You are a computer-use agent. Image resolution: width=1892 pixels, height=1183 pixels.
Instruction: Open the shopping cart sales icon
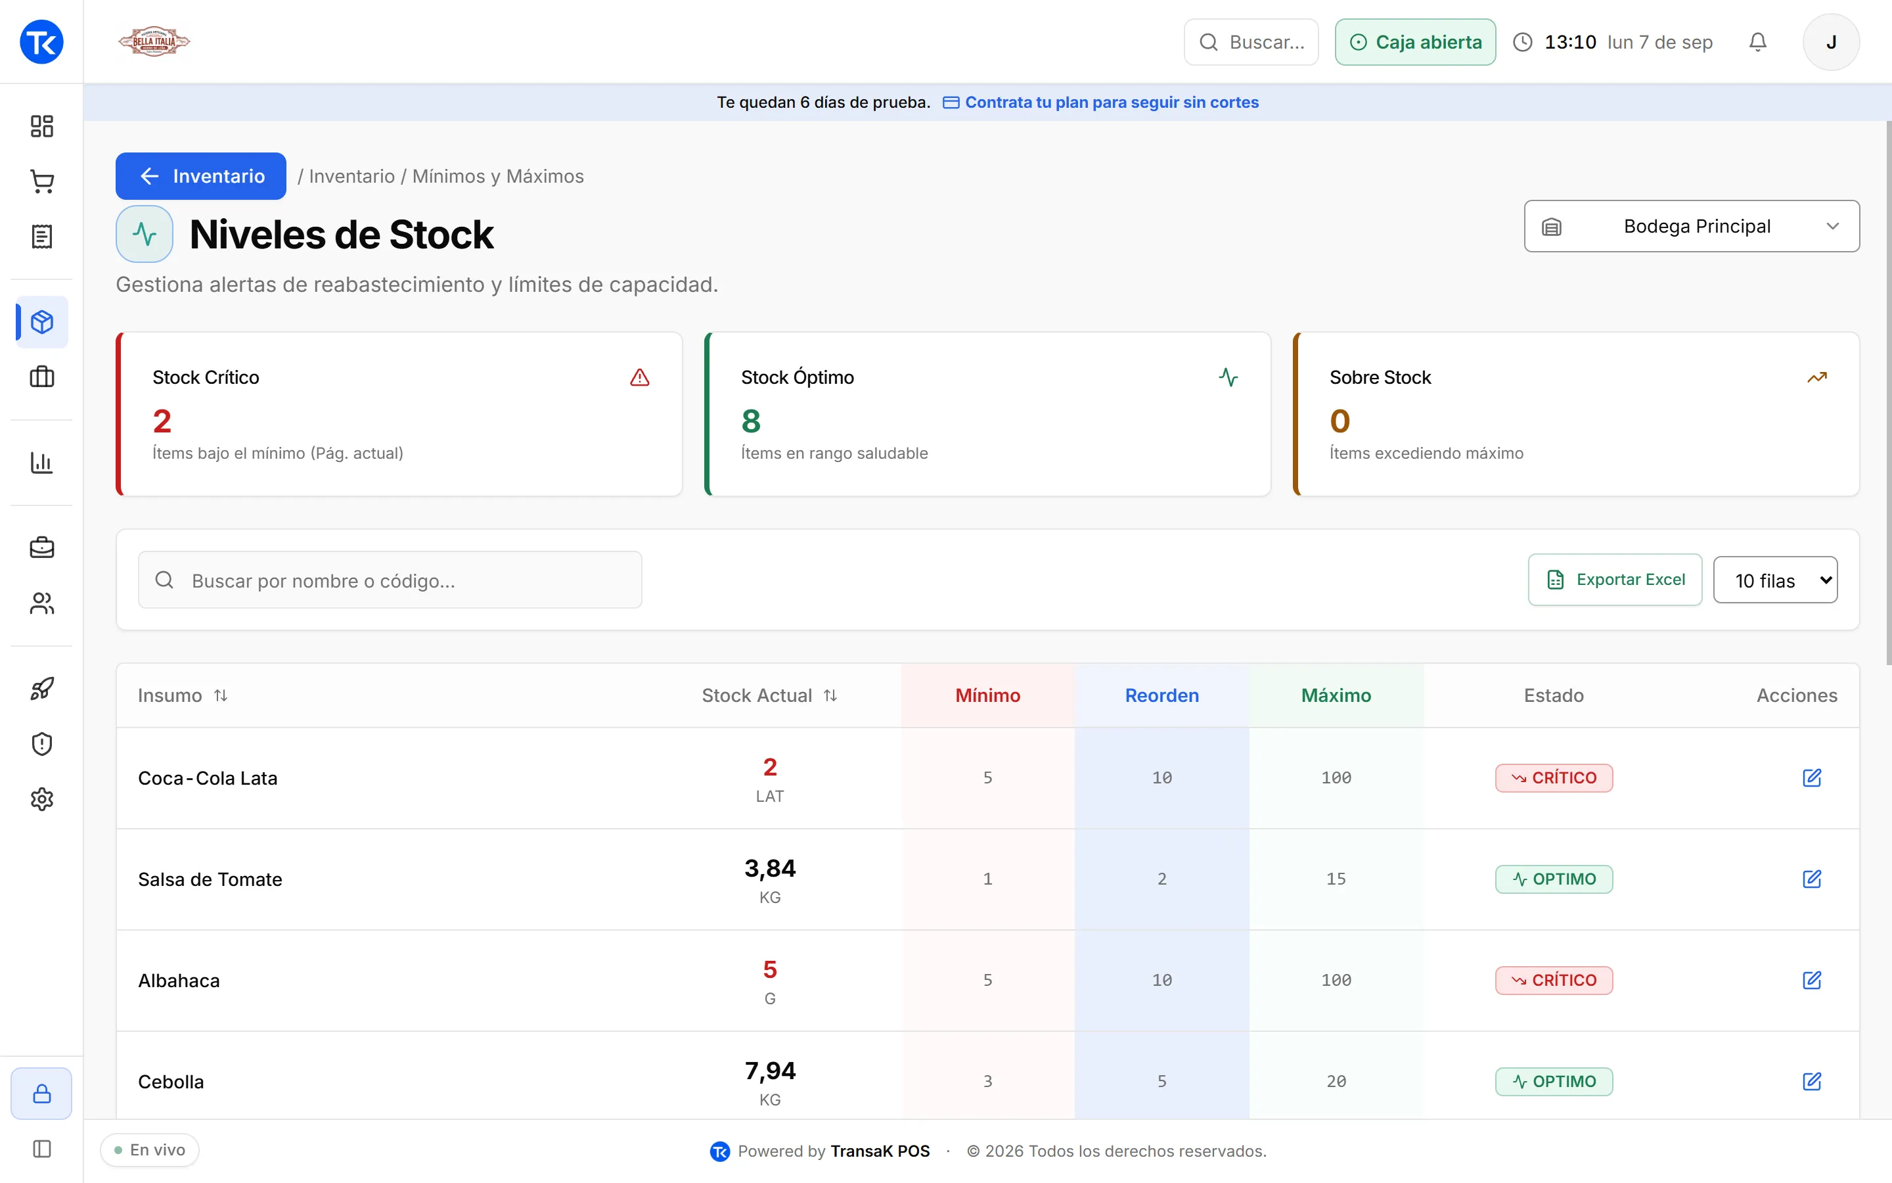[41, 181]
